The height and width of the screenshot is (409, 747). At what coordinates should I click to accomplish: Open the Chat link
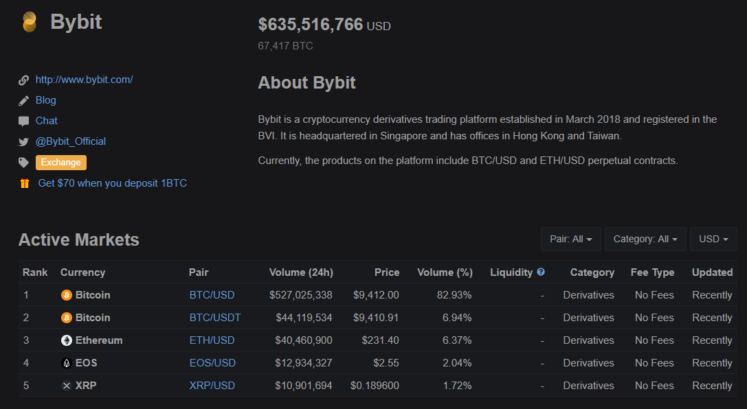click(46, 121)
